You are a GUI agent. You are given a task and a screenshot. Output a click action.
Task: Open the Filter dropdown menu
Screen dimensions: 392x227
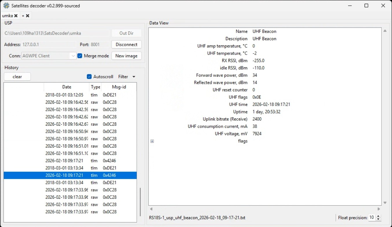coord(127,77)
